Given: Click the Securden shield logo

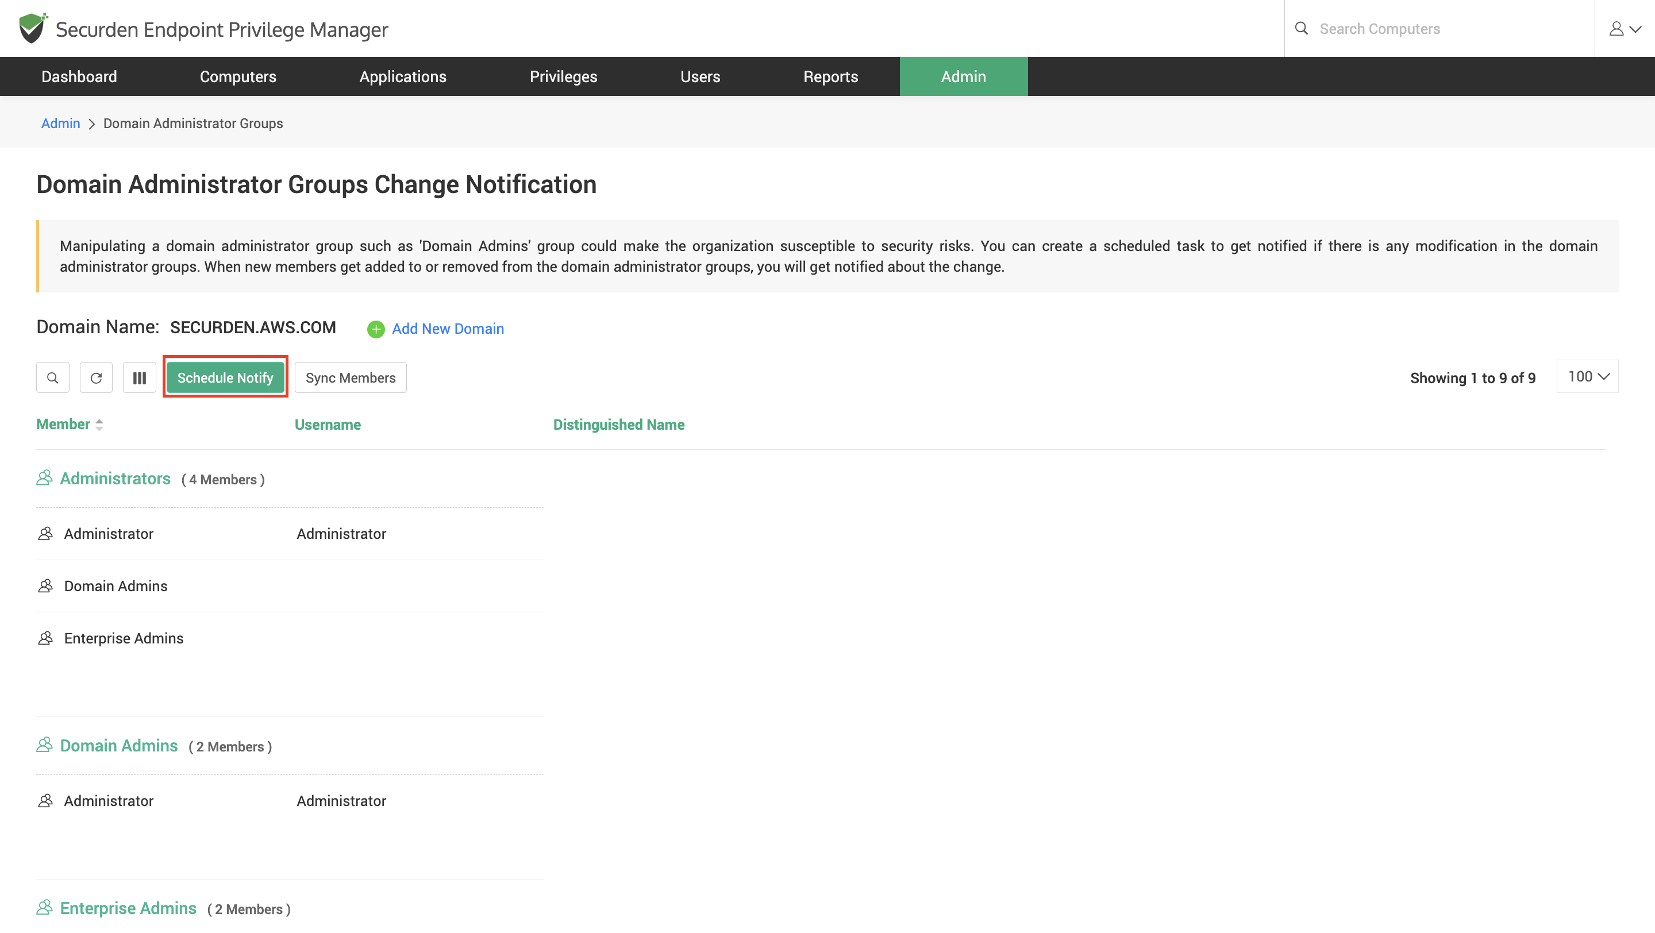Looking at the screenshot, I should coord(32,28).
